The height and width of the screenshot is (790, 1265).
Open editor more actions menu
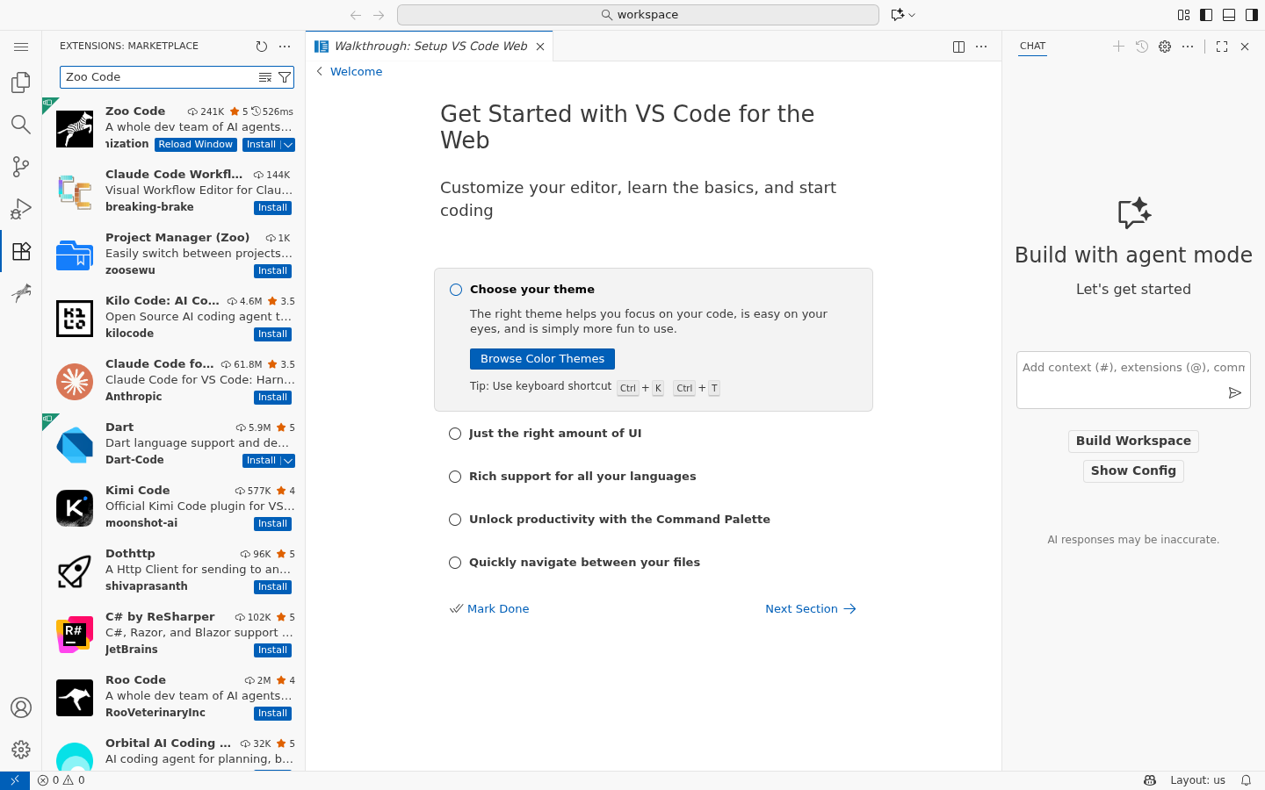[982, 47]
